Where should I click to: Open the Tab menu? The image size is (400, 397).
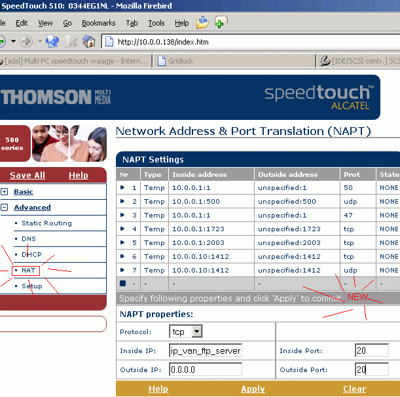click(x=132, y=23)
